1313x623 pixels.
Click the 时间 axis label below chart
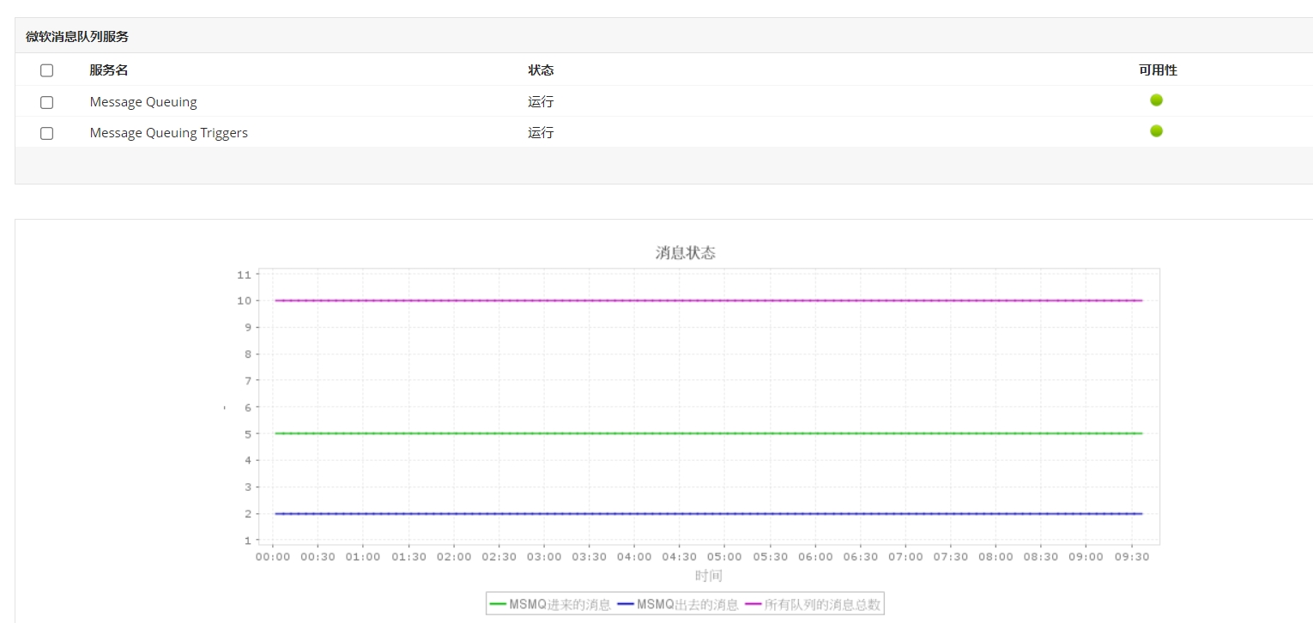tap(708, 576)
